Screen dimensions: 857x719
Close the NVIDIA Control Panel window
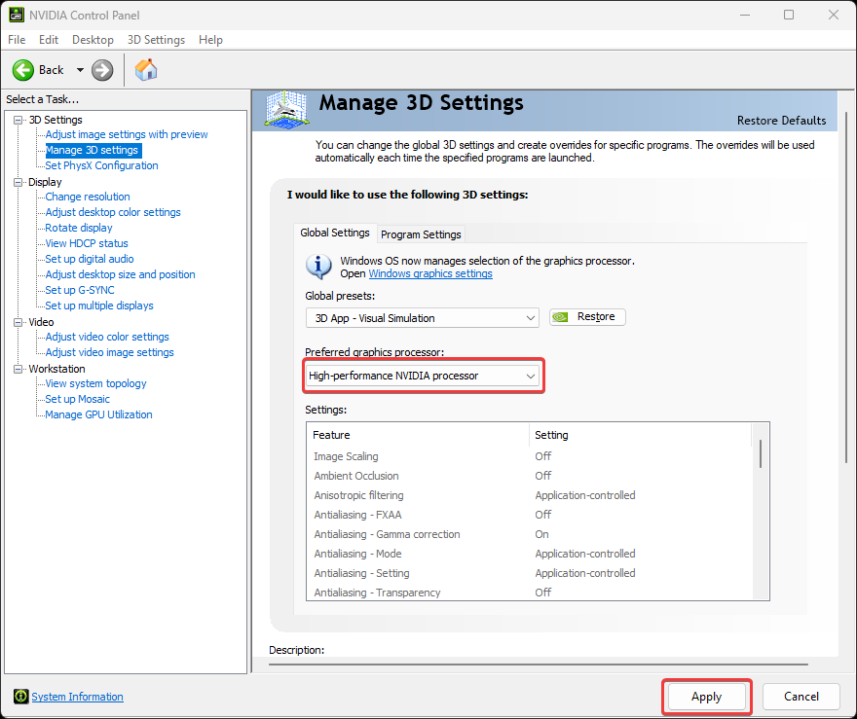[x=833, y=15]
